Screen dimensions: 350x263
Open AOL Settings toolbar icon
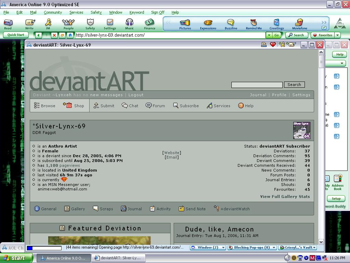tap(110, 24)
